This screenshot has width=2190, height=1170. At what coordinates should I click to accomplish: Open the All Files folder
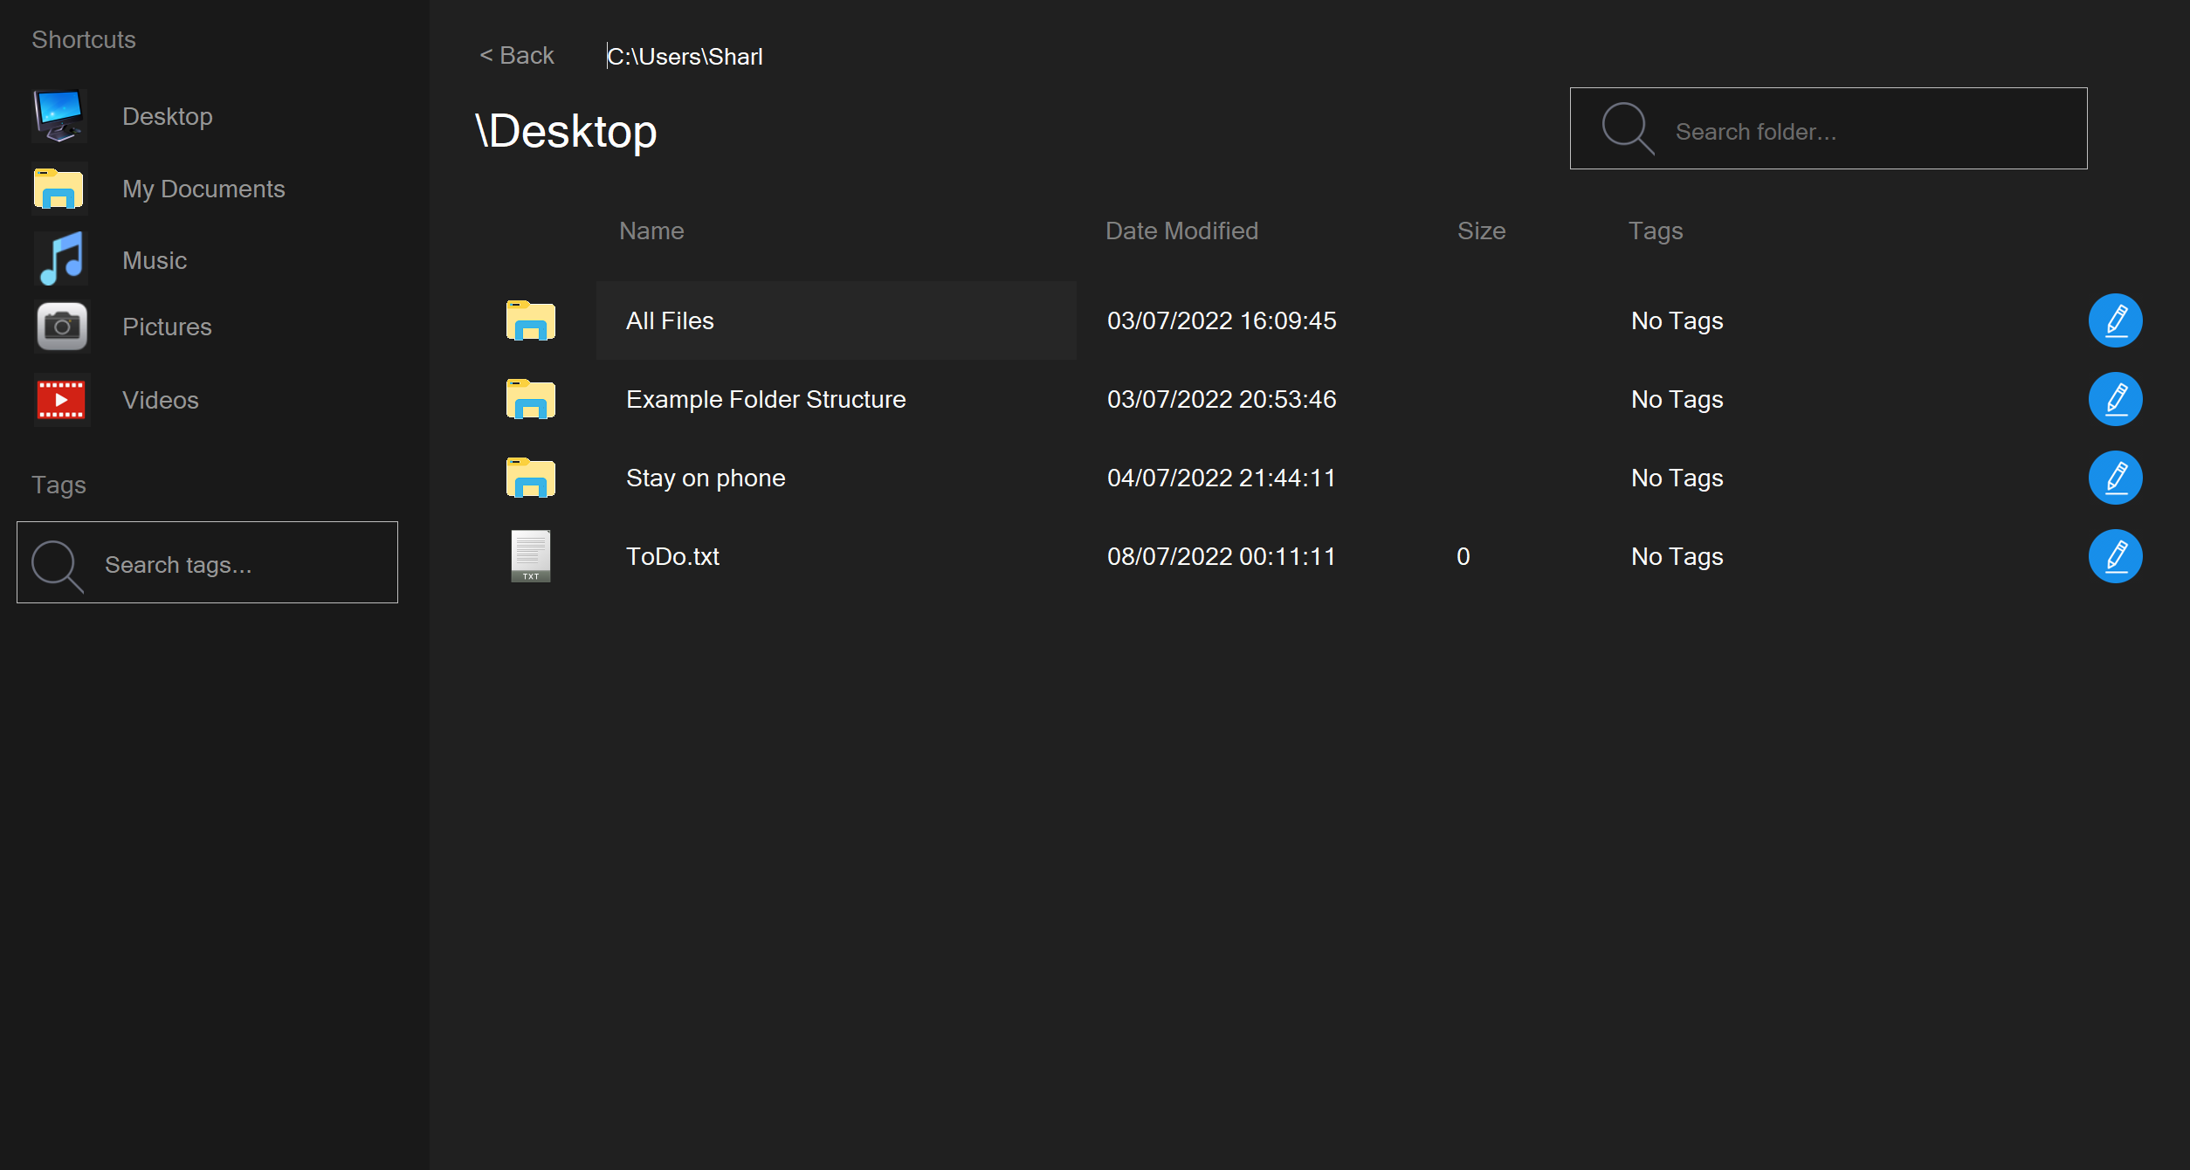click(x=670, y=320)
